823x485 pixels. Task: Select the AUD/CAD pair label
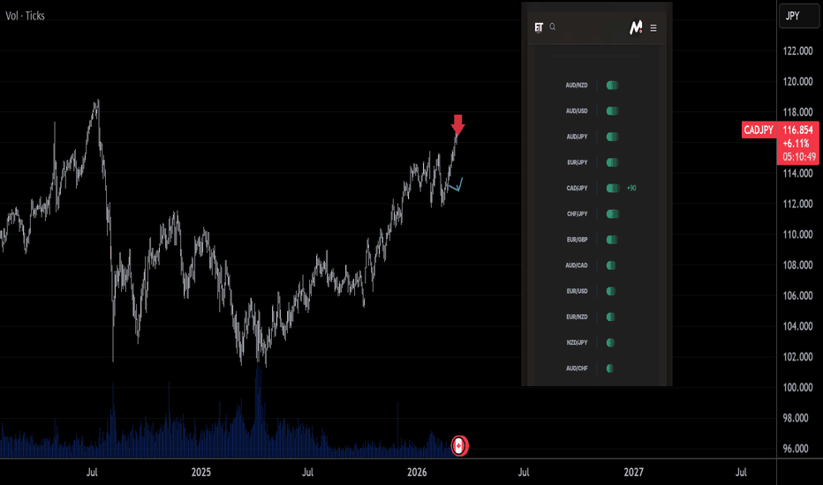click(x=577, y=265)
